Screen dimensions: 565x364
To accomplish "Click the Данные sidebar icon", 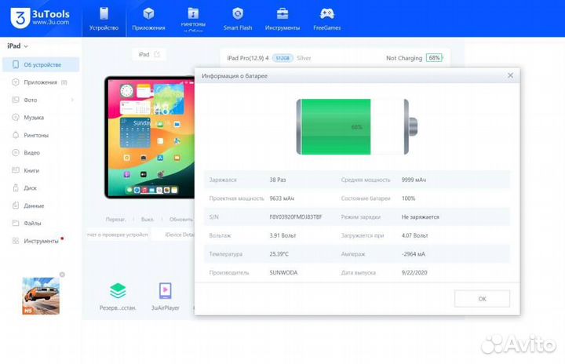I will click(x=16, y=206).
